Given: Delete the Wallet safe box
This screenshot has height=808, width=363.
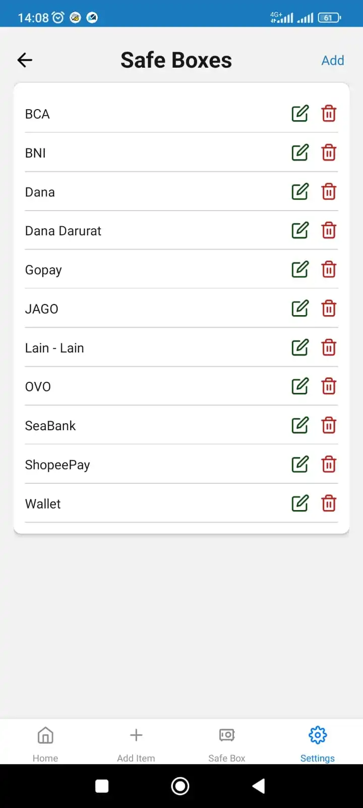Looking at the screenshot, I should point(329,503).
